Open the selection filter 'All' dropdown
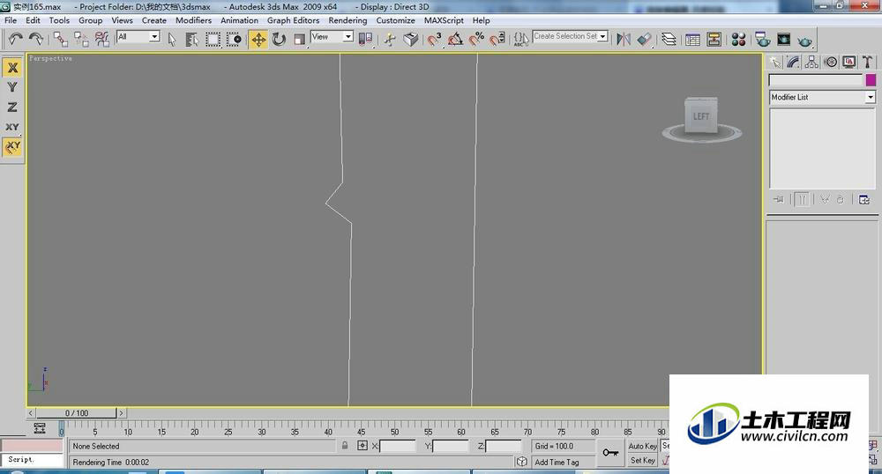 coord(138,36)
